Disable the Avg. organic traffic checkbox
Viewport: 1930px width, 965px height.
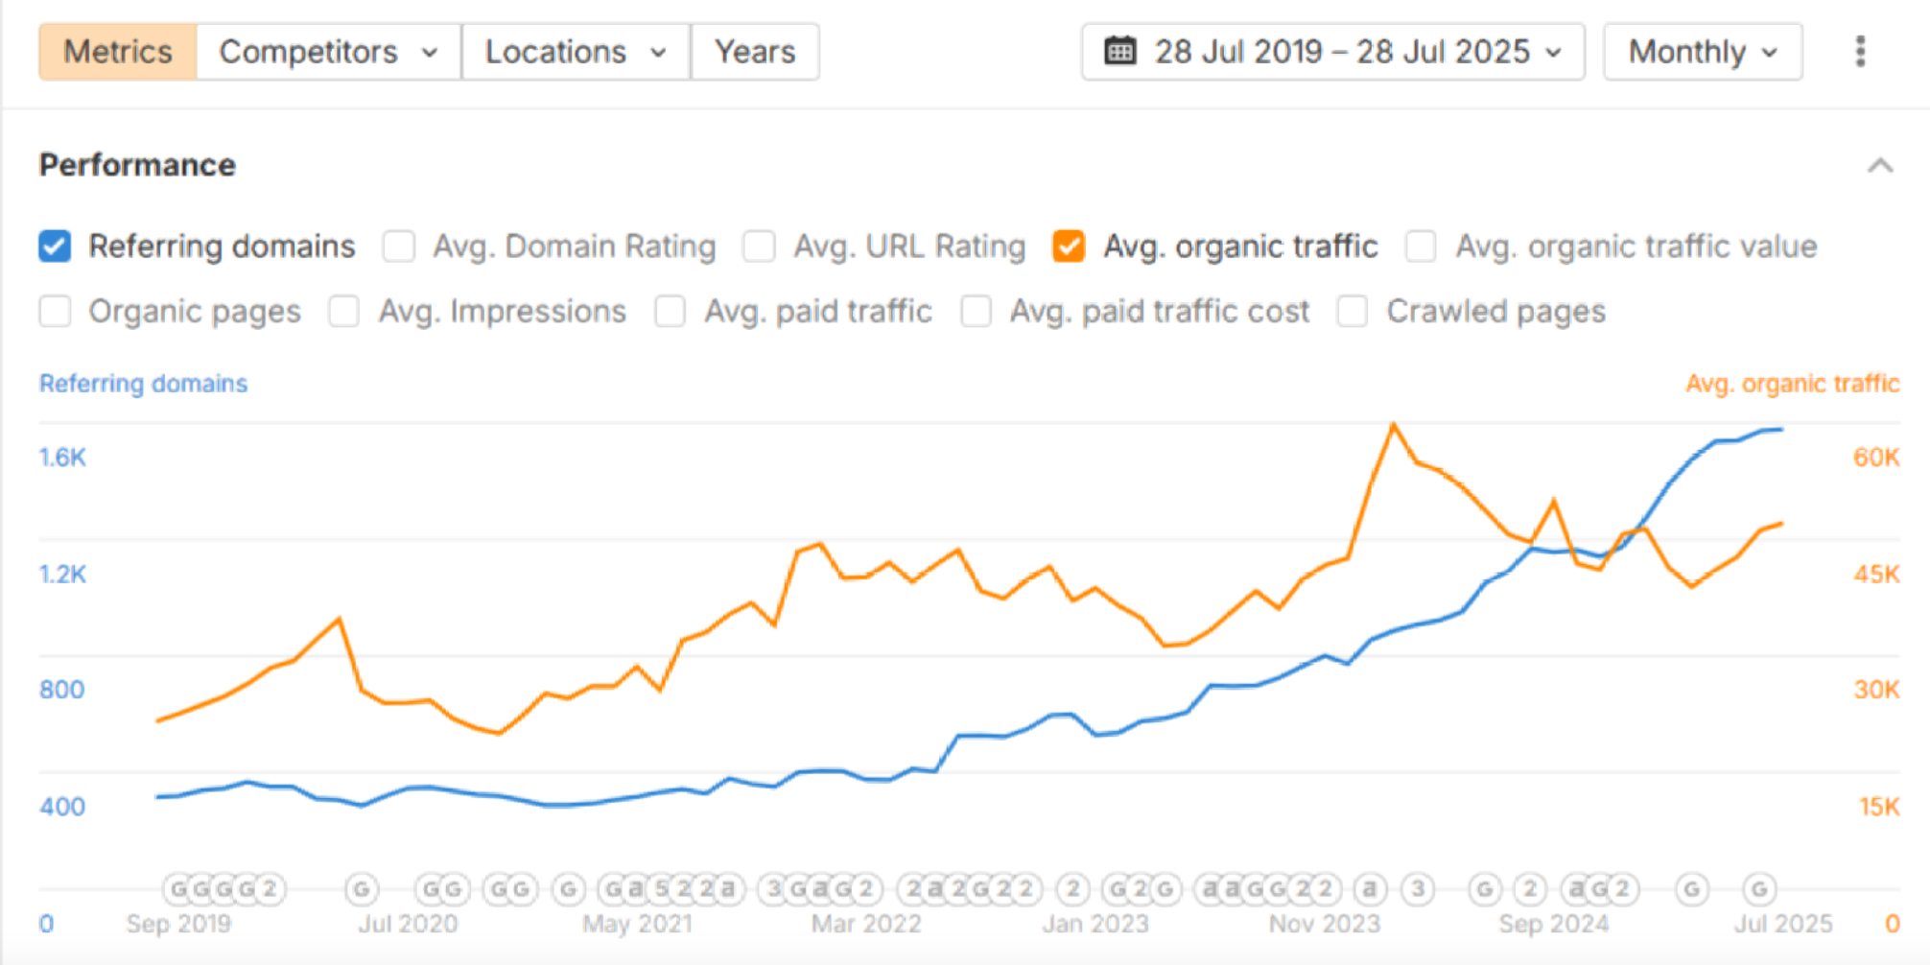tap(1068, 247)
